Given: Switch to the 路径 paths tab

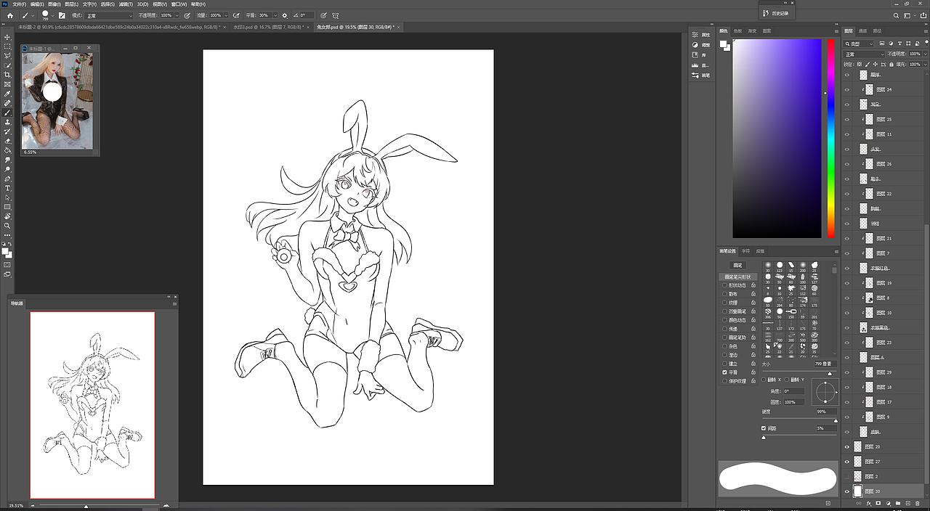Looking at the screenshot, I should [x=877, y=31].
